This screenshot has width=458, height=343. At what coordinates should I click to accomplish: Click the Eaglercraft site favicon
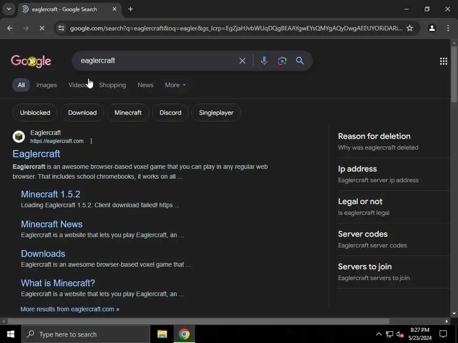point(19,137)
